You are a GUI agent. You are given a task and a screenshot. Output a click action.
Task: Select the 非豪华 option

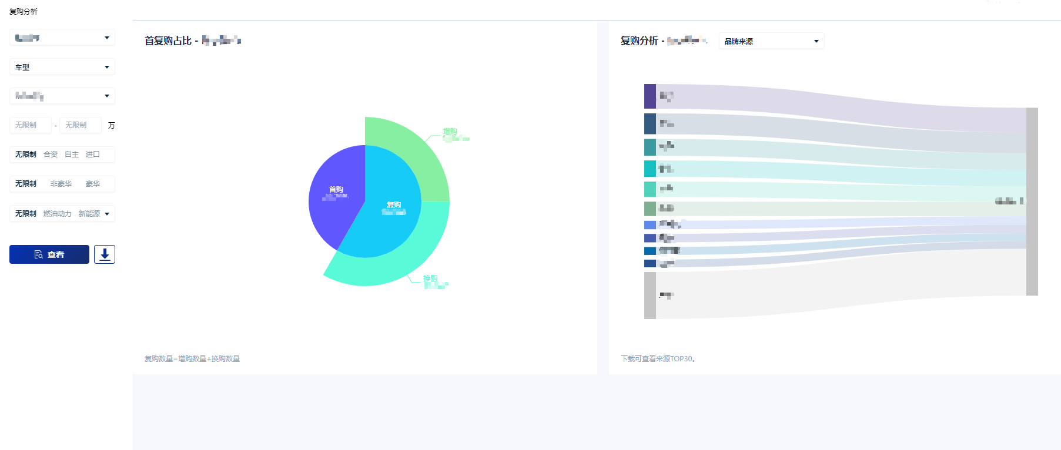tap(61, 184)
